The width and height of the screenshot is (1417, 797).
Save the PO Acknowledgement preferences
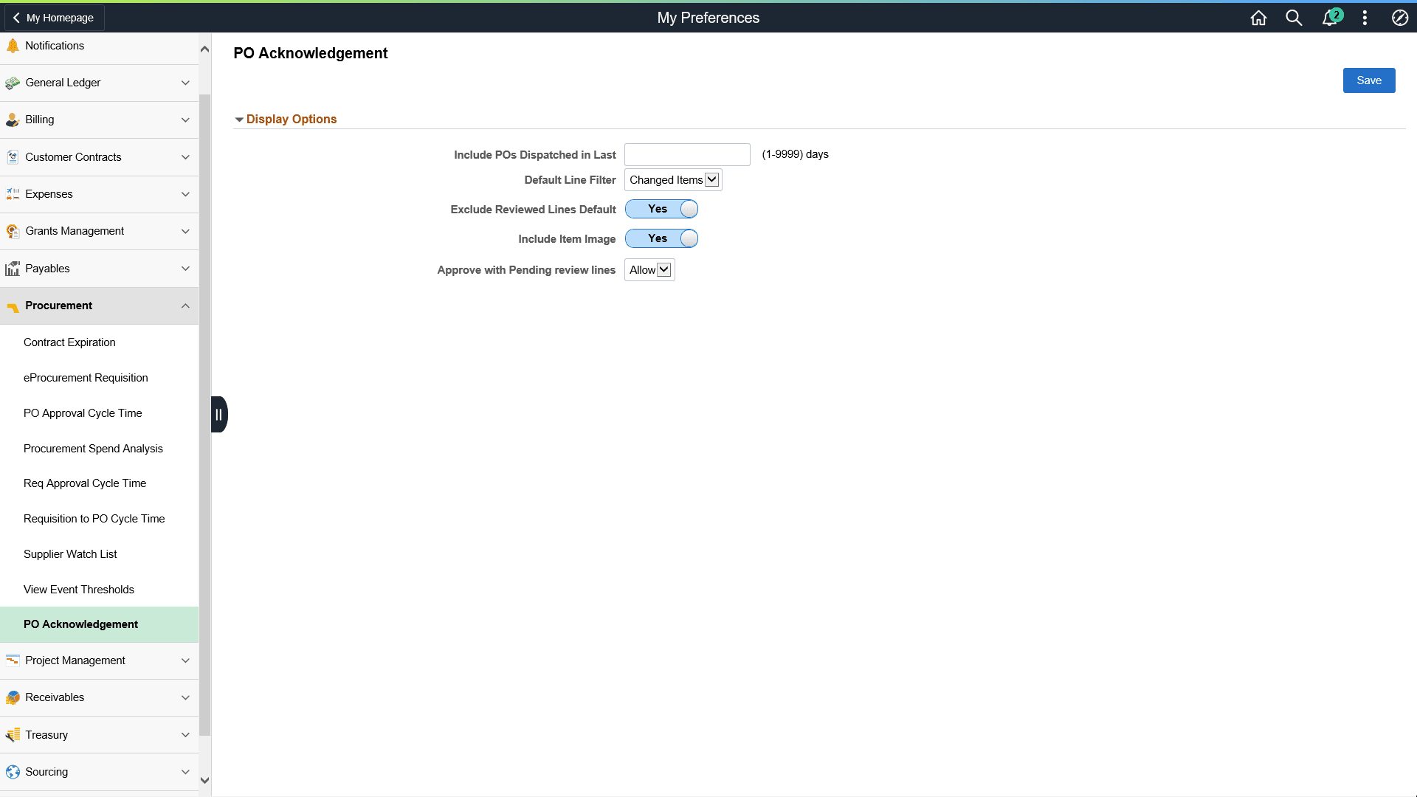(1369, 80)
